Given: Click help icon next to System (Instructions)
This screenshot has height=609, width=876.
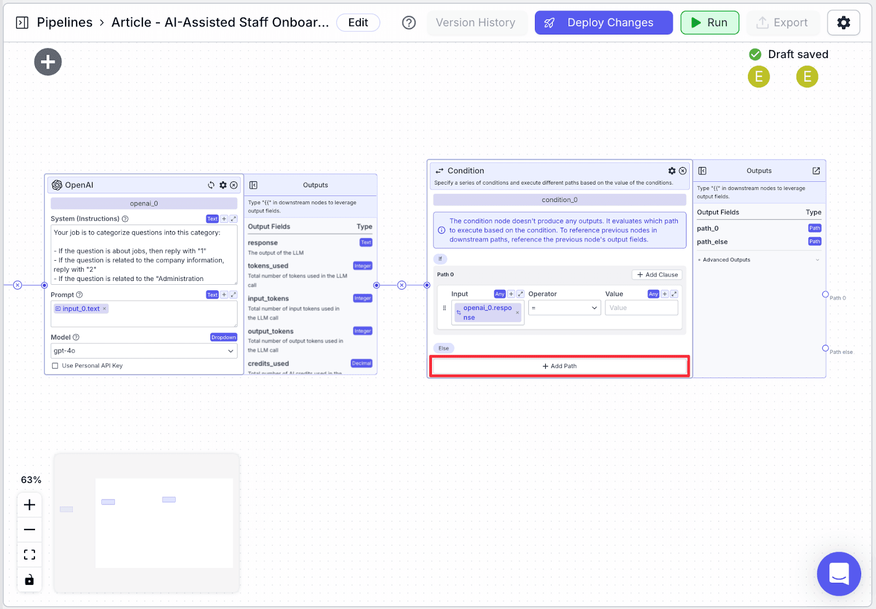Looking at the screenshot, I should click(125, 219).
